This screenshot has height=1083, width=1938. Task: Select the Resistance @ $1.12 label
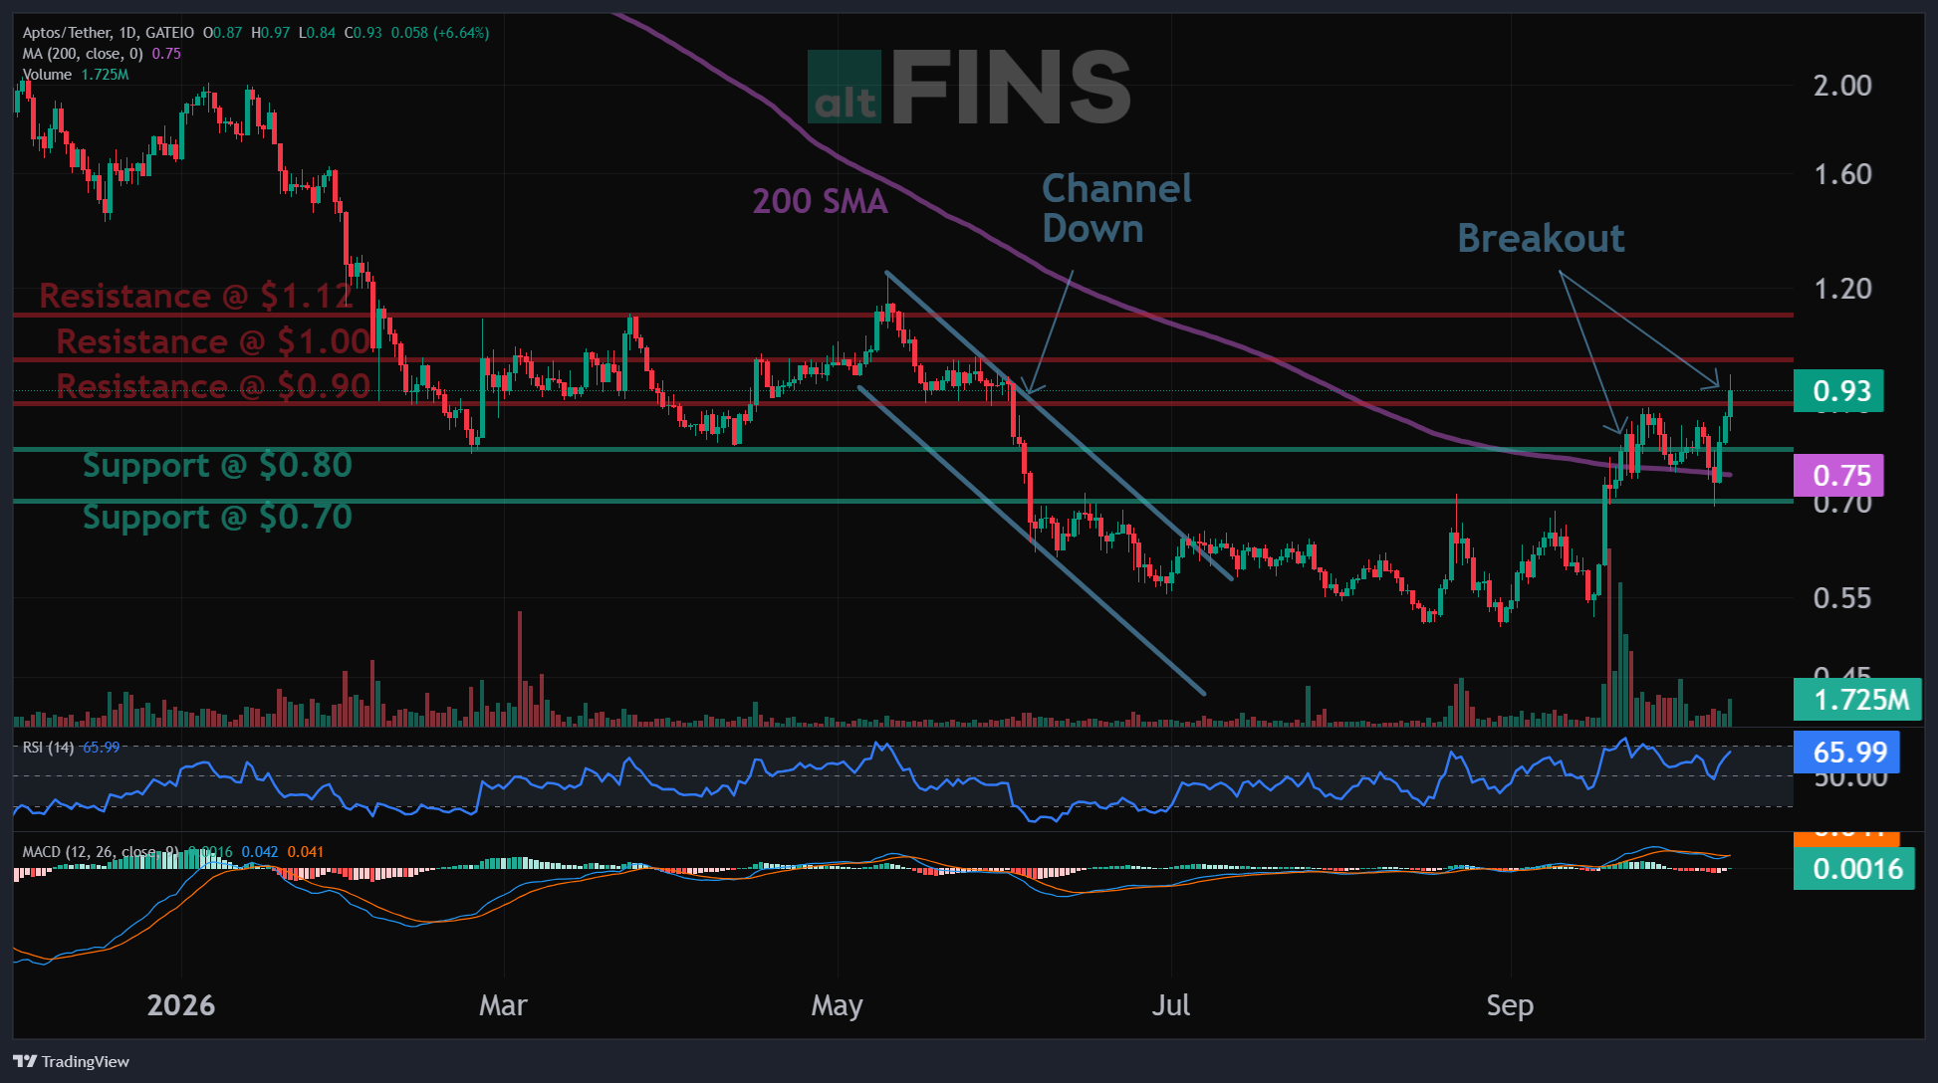click(x=196, y=296)
